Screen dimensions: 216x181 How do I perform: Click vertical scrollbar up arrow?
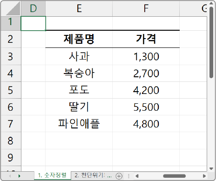coord(211,4)
